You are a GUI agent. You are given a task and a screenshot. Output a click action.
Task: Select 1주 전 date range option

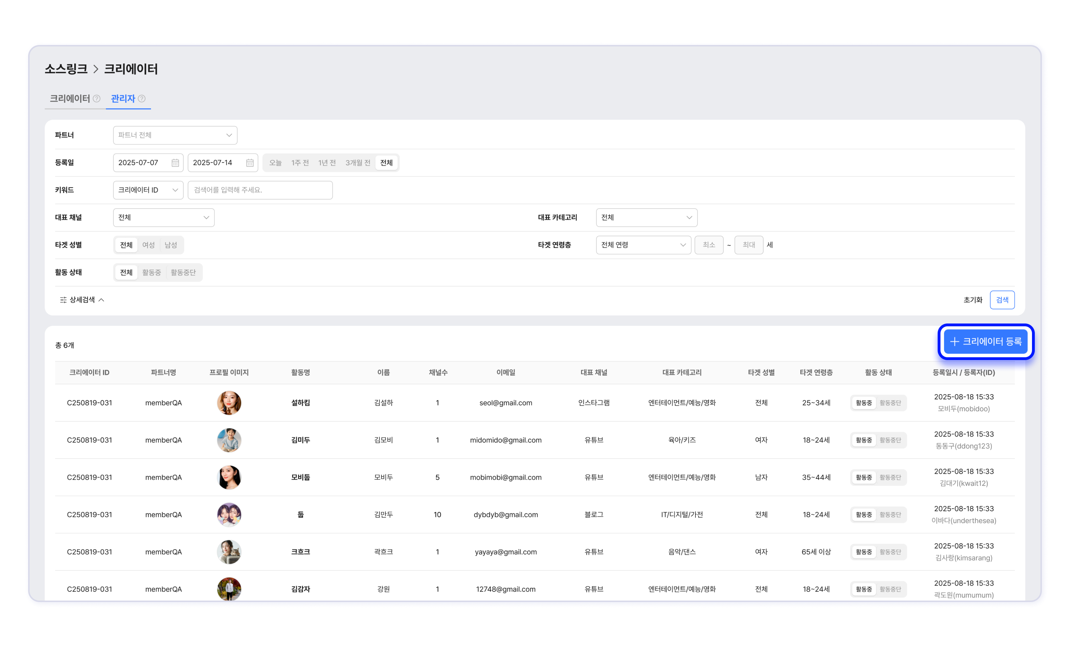[300, 163]
